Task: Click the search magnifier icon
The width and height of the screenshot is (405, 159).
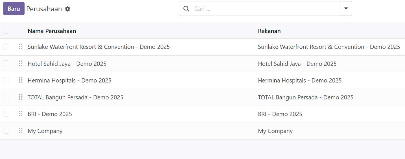Action: (x=186, y=9)
